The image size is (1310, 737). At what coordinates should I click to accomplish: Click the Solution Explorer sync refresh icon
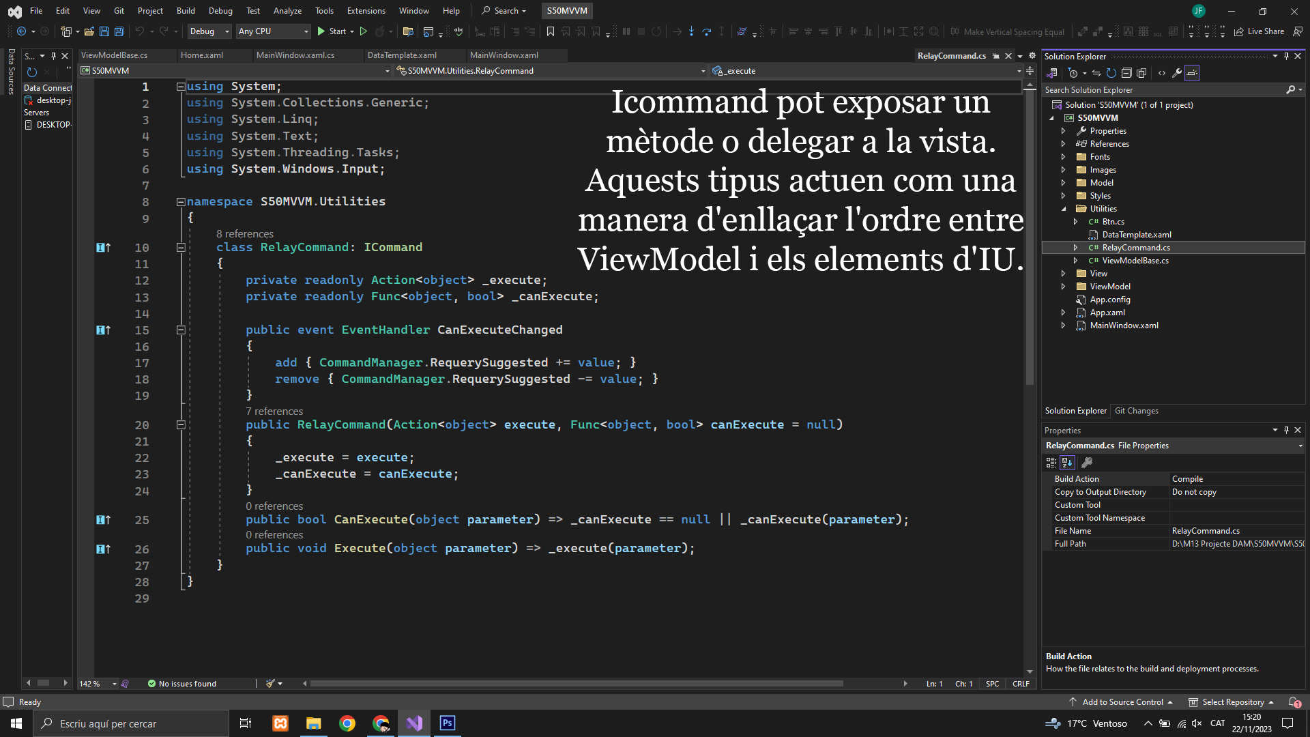click(x=1111, y=73)
